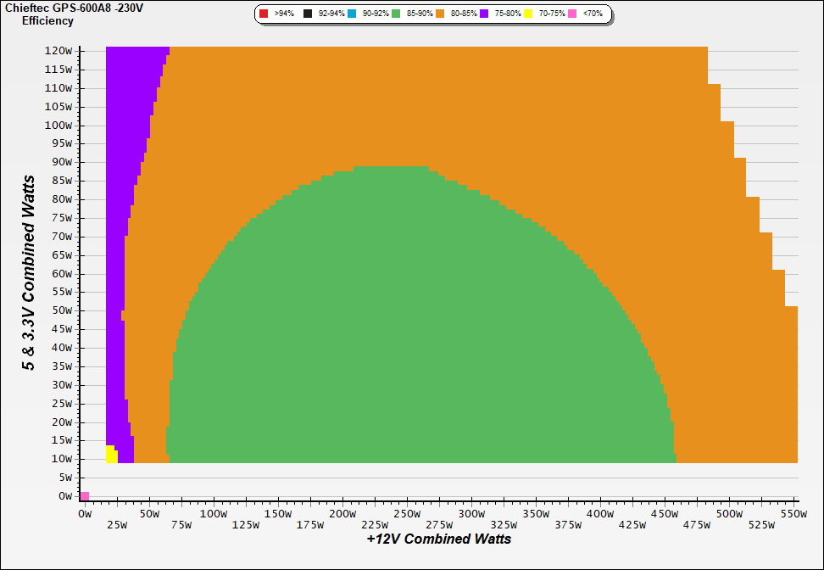The height and width of the screenshot is (570, 824).
Task: Select the blue 90-92% legend swatch
Action: click(353, 14)
